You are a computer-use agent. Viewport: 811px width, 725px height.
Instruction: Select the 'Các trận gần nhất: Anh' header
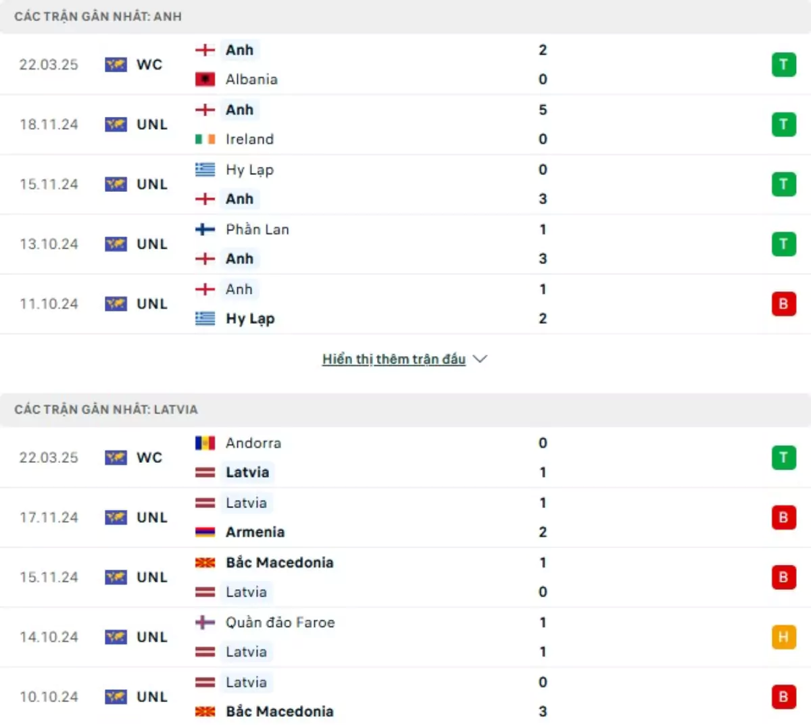point(98,16)
